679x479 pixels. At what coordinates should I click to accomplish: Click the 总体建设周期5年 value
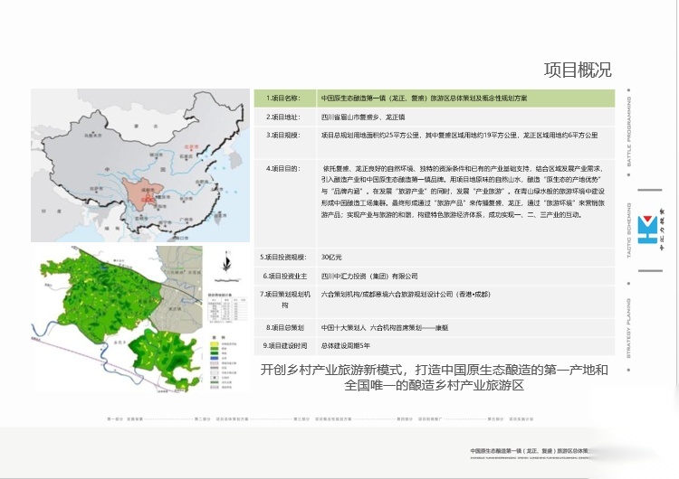tap(346, 345)
